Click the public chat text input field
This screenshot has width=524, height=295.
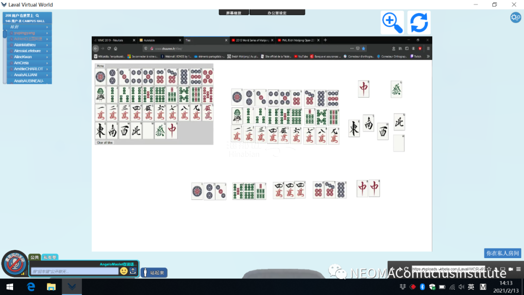click(x=74, y=271)
